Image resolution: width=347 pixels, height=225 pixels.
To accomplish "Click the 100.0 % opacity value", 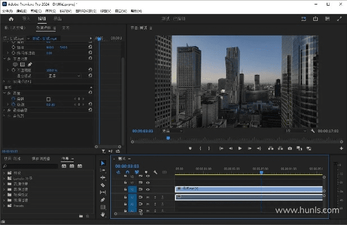I will coord(52,70).
